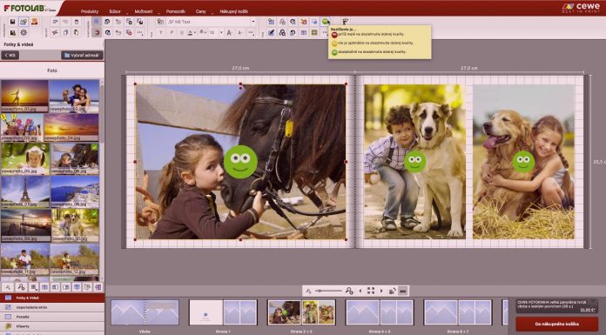Click the red magnet snap icon
Viewport: 606px width, 335px height.
tap(97, 33)
